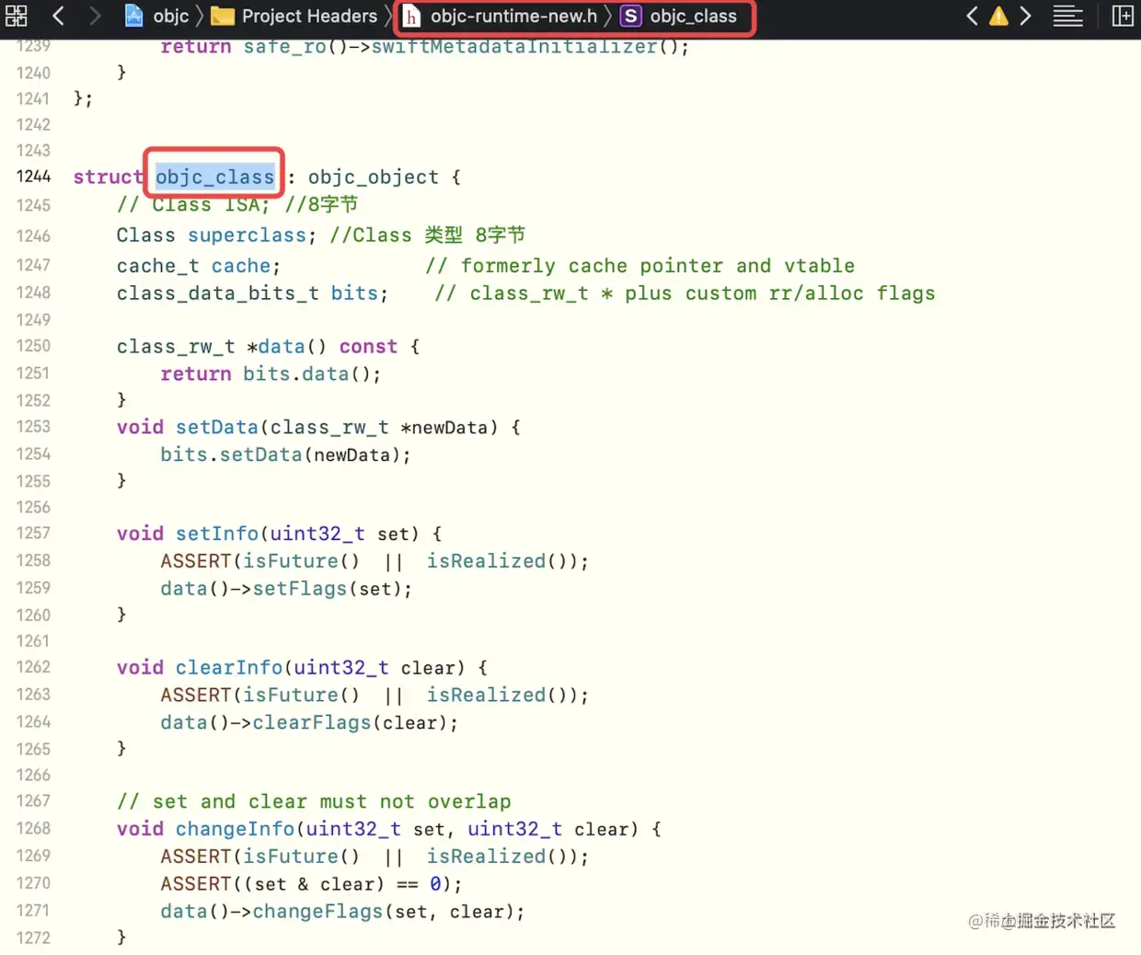Click class_data_bits_t type name
1141x955 pixels.
(x=217, y=293)
